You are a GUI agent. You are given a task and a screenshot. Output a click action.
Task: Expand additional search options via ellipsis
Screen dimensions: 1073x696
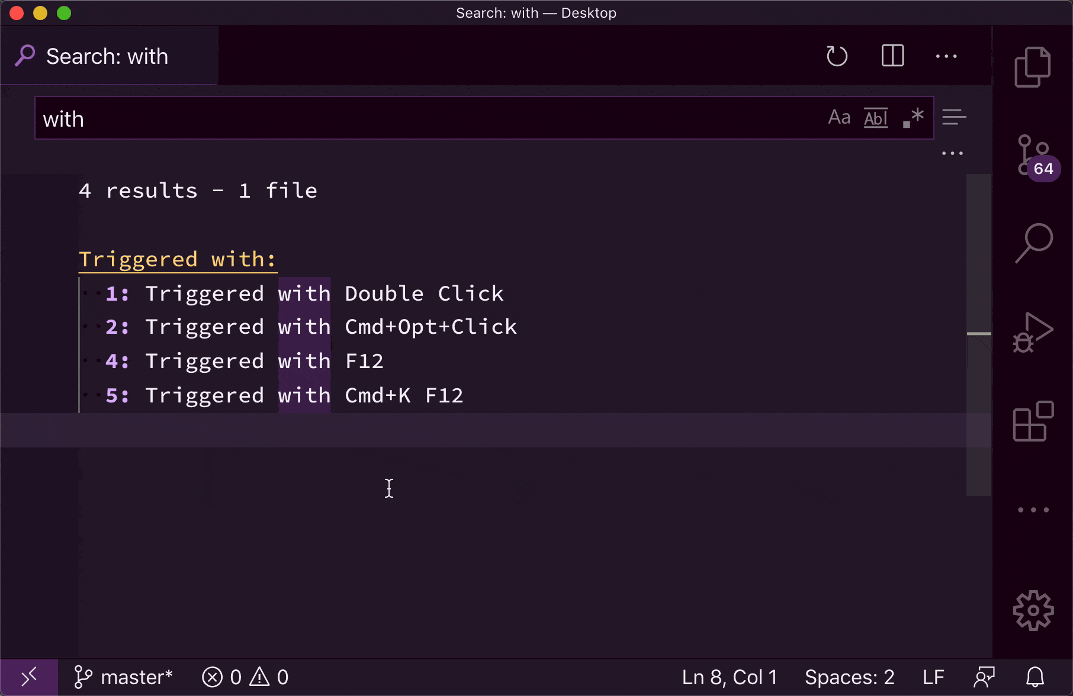point(952,153)
